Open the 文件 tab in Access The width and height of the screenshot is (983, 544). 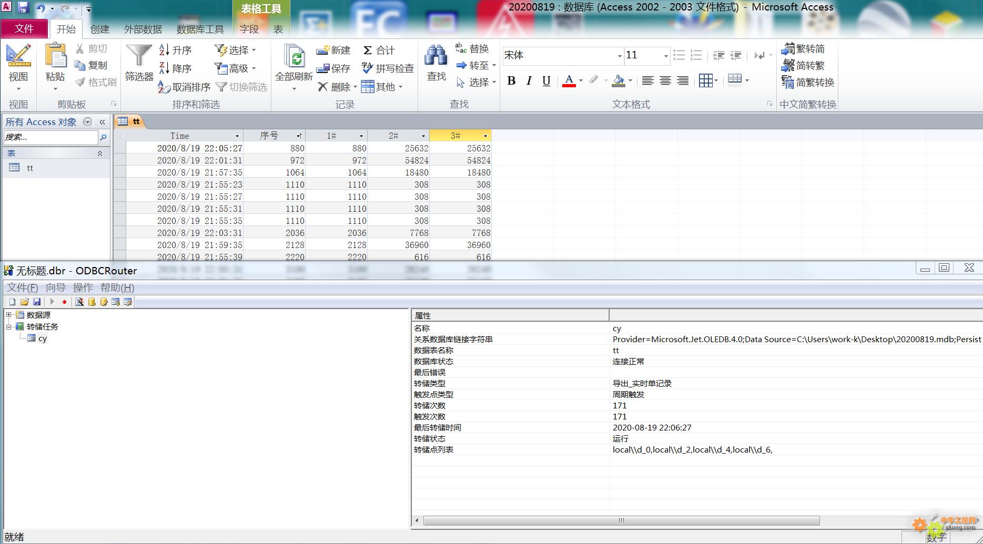pyautogui.click(x=24, y=28)
